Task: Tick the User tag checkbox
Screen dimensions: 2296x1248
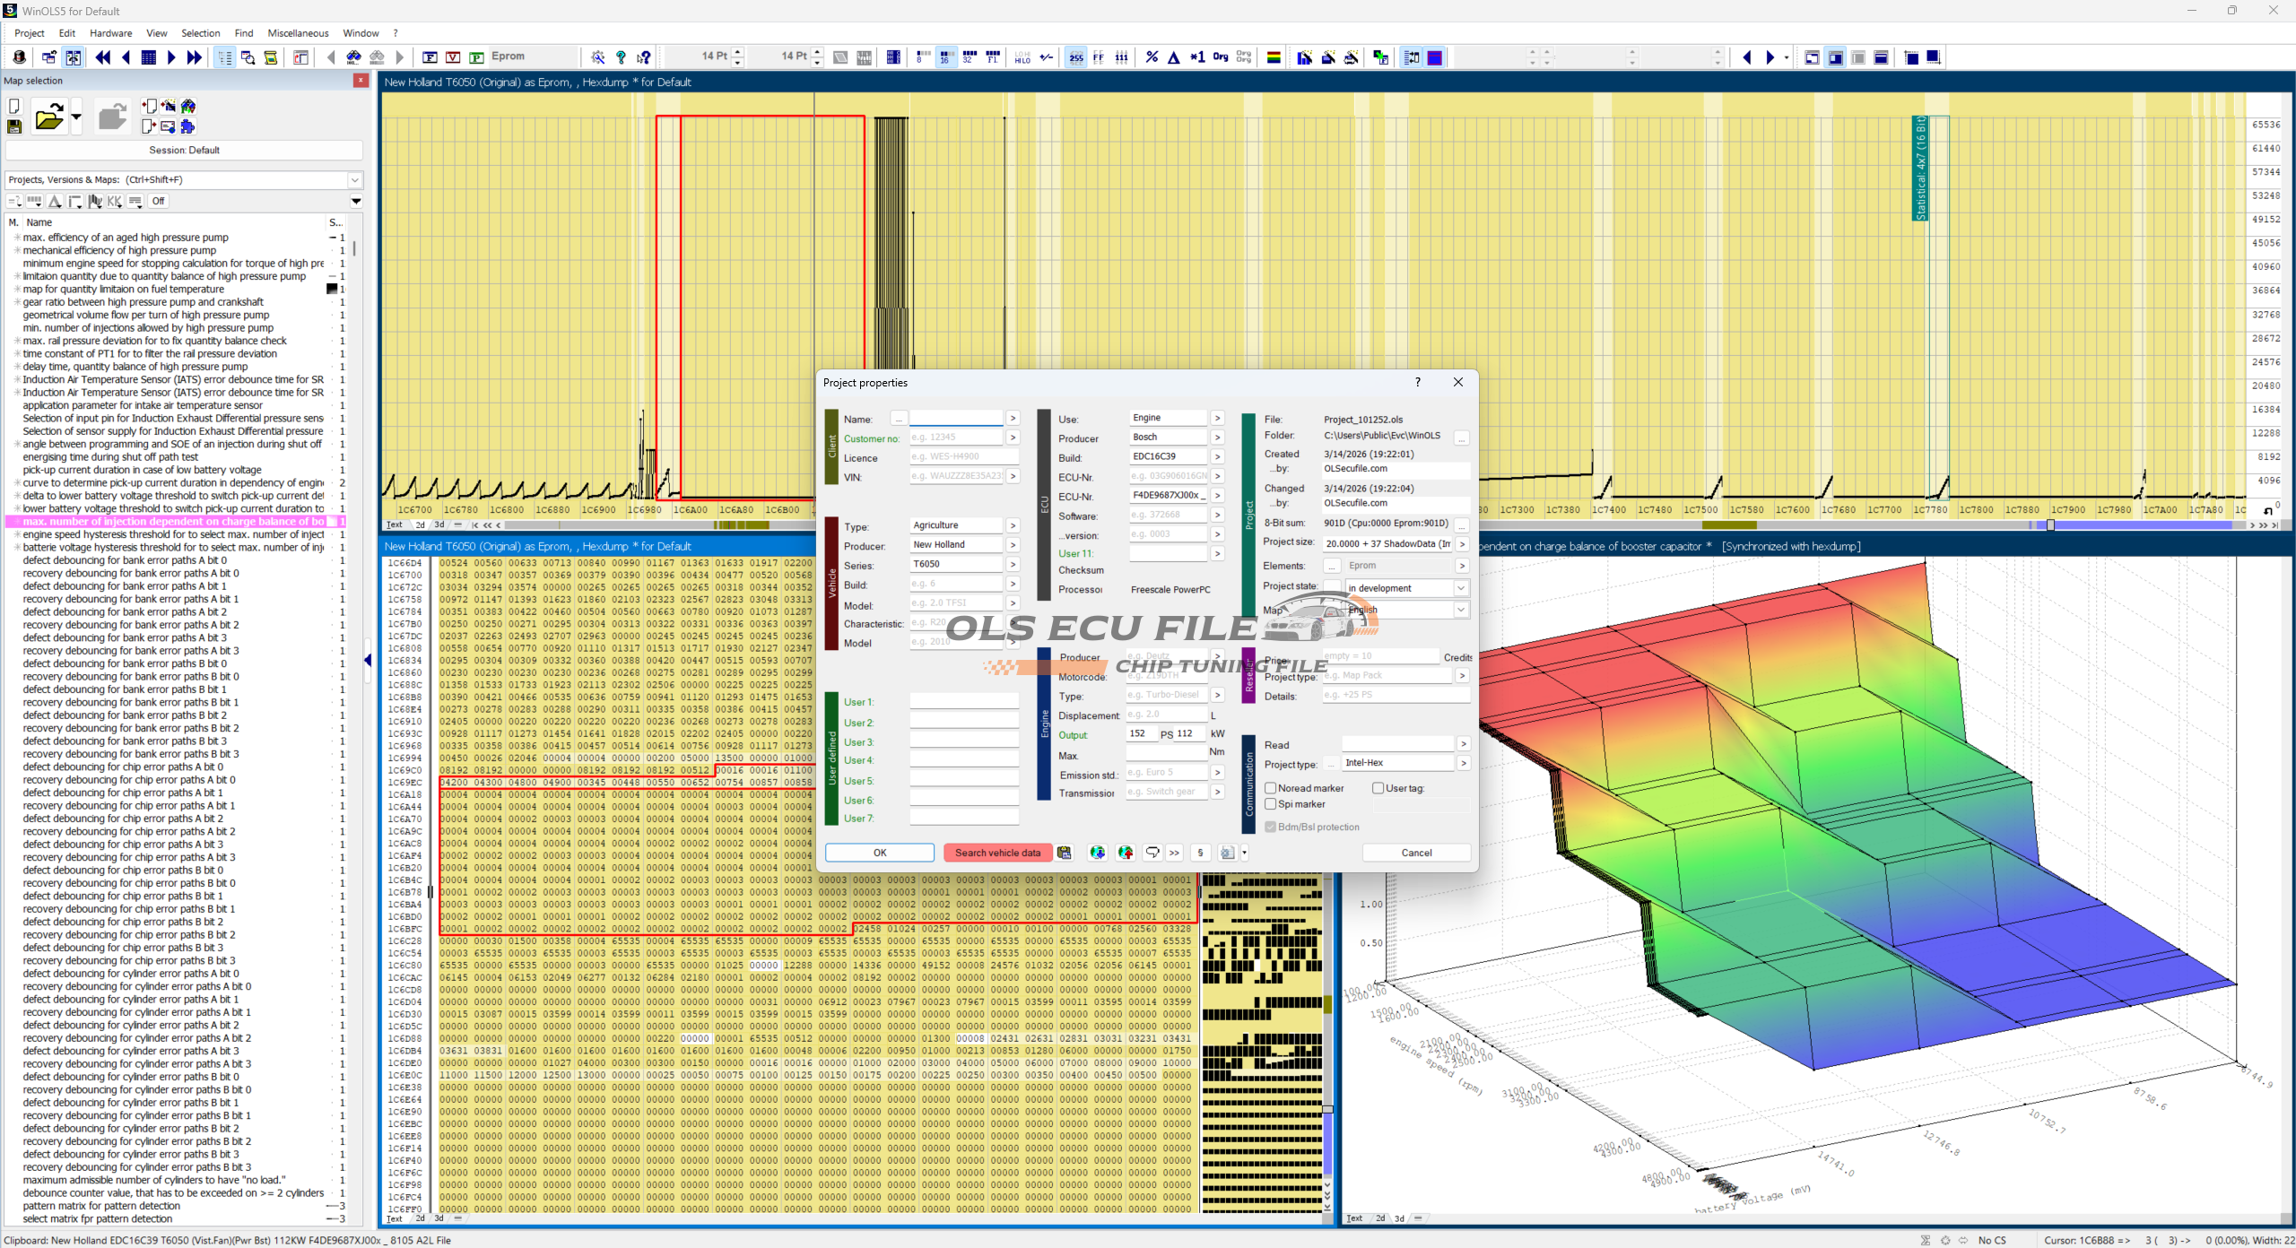Action: click(1378, 788)
